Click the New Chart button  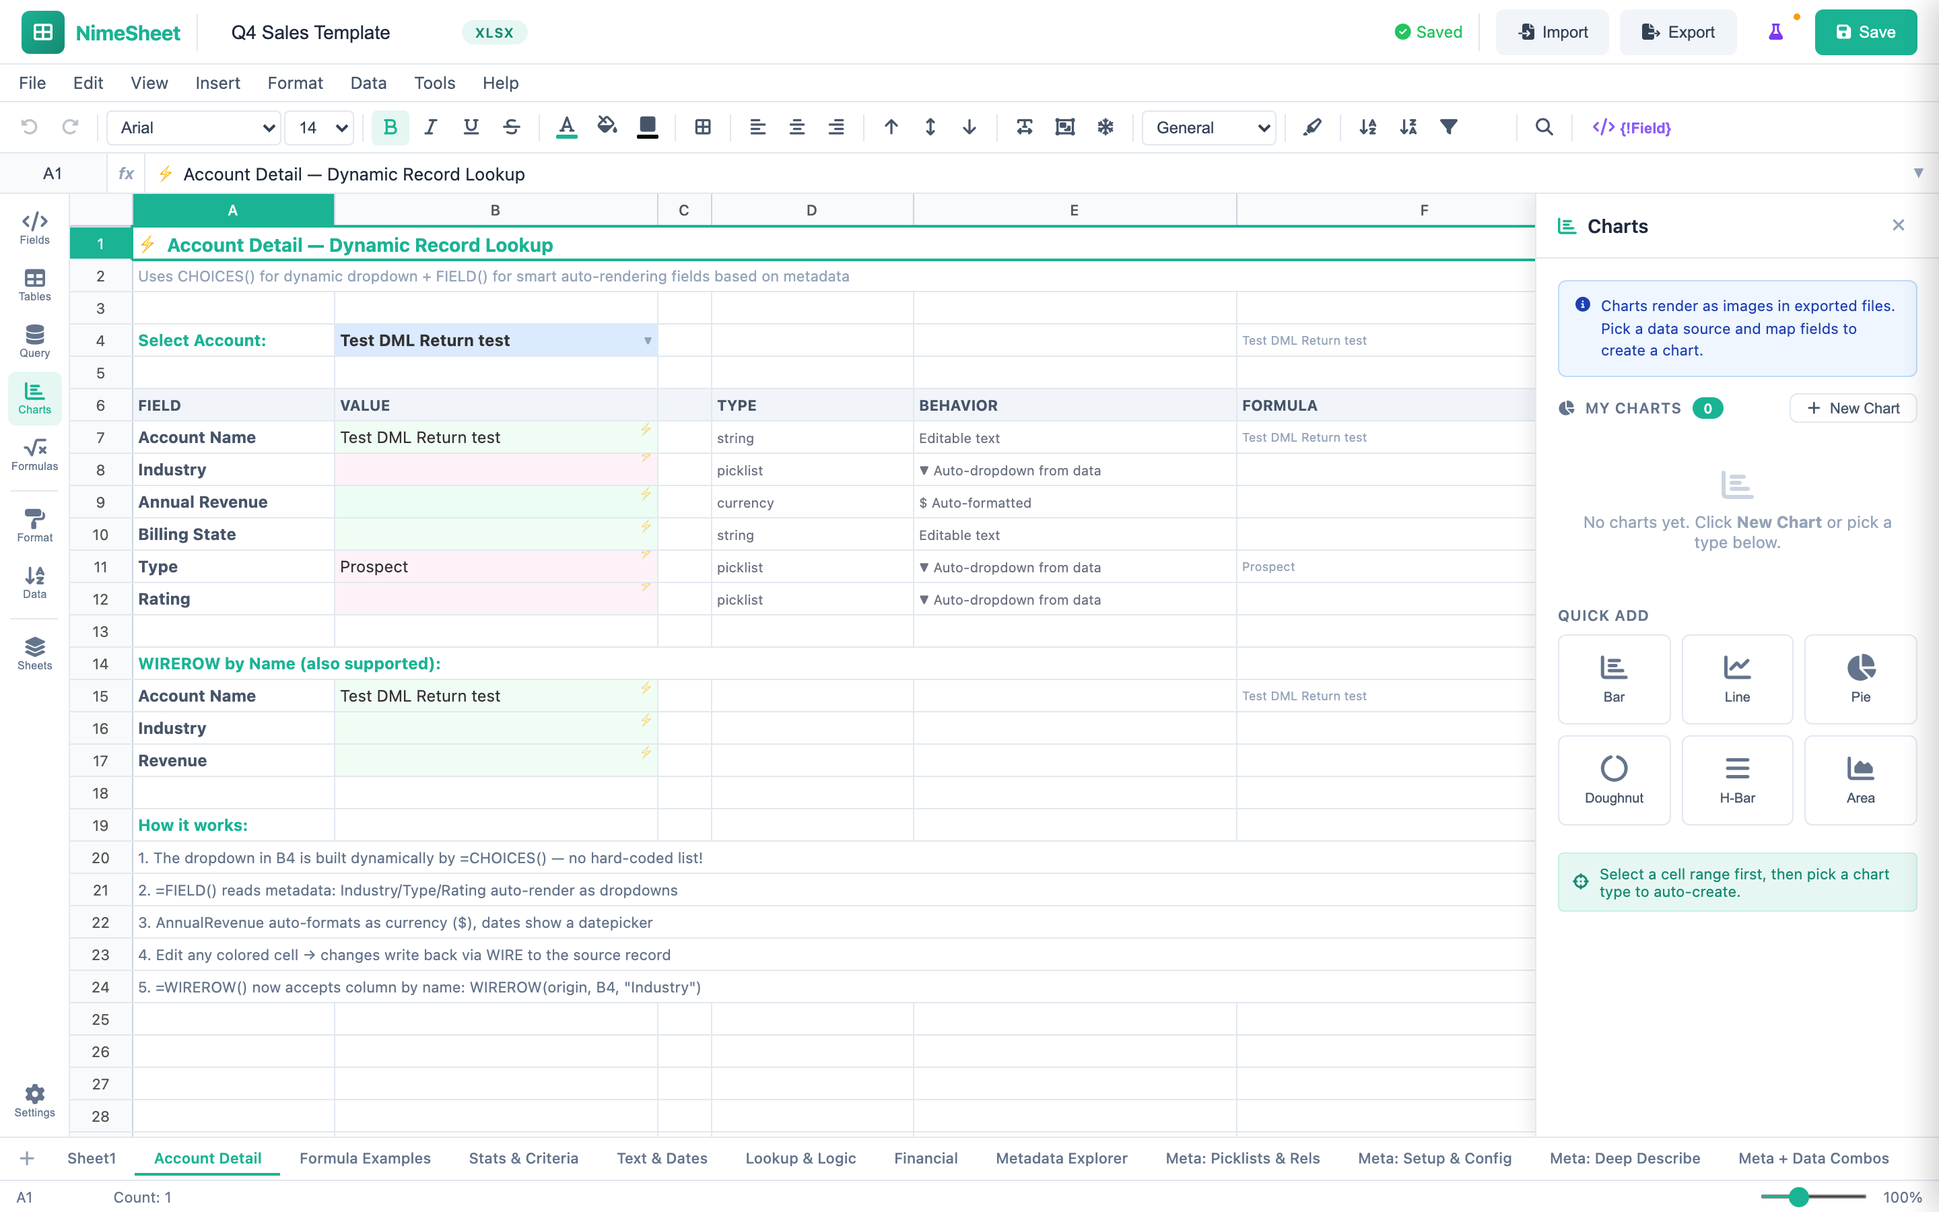[1852, 407]
